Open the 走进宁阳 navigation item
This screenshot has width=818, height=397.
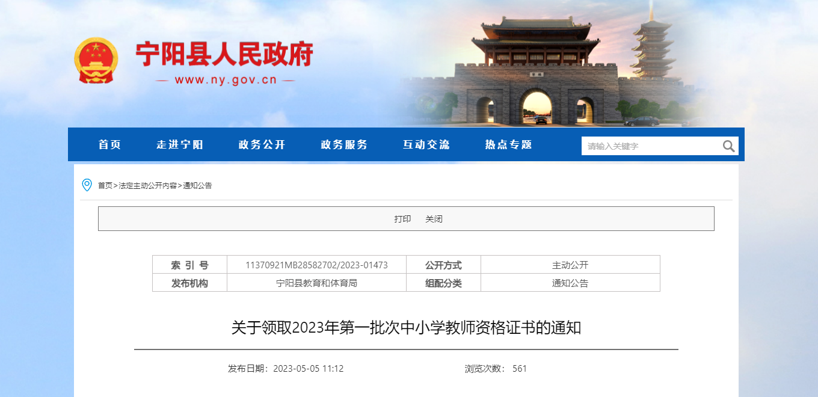pos(180,144)
